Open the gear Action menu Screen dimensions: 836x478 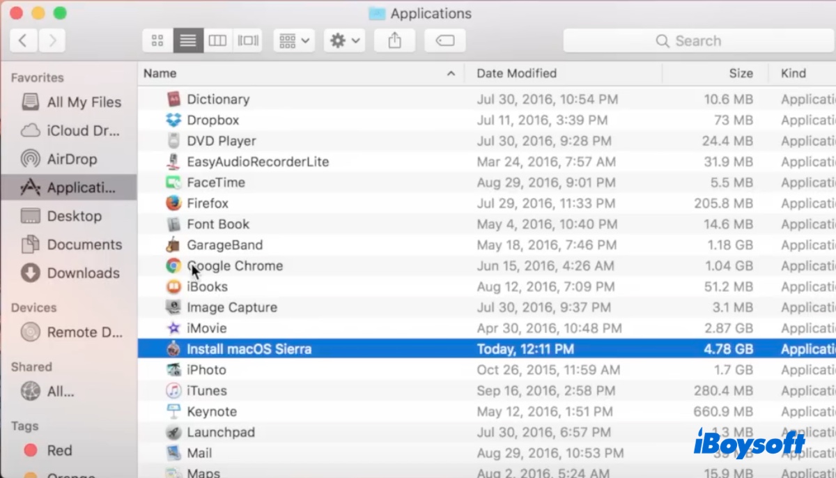pos(345,40)
